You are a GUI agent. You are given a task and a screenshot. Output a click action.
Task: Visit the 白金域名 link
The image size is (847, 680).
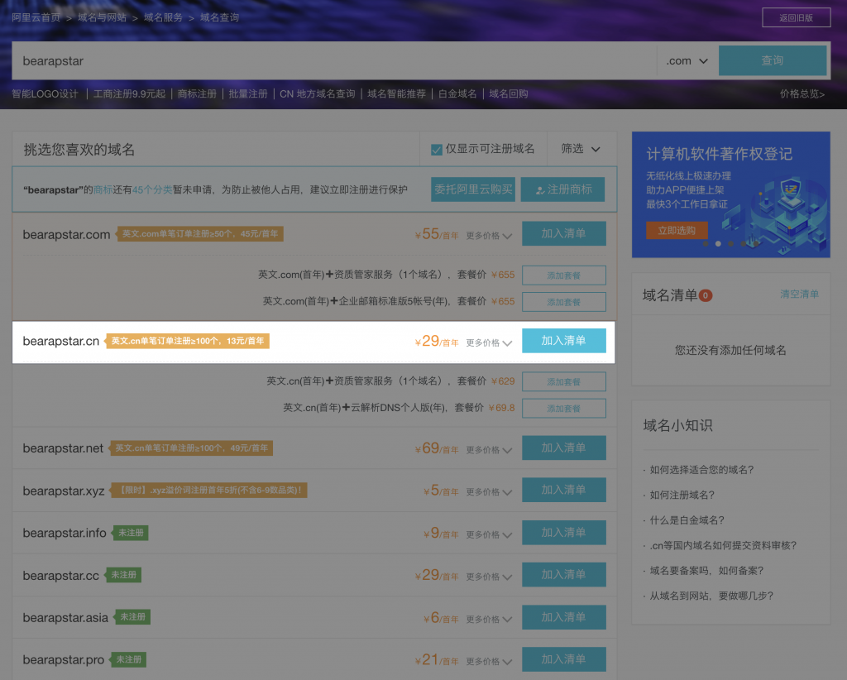[457, 94]
